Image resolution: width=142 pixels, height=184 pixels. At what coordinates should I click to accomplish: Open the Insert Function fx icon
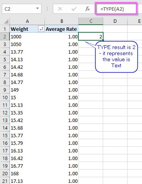(88, 9)
